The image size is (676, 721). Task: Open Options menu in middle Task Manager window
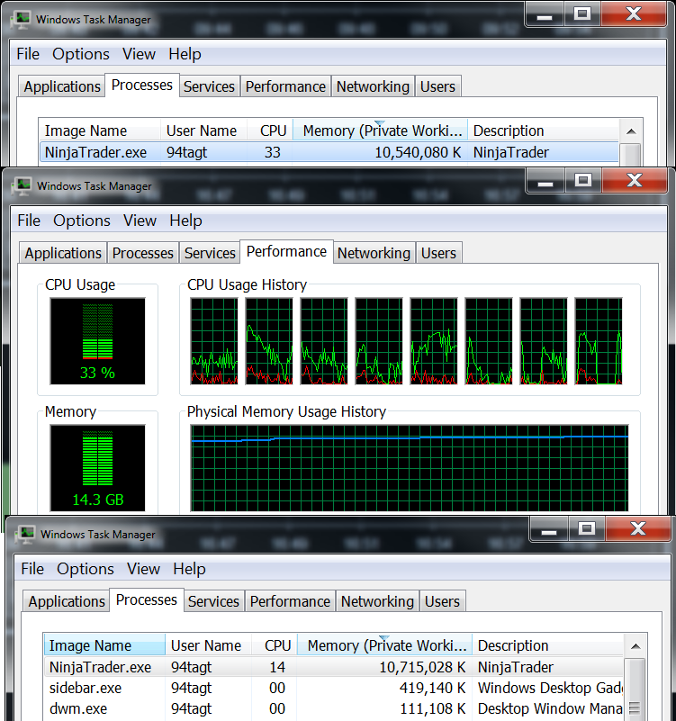[82, 221]
